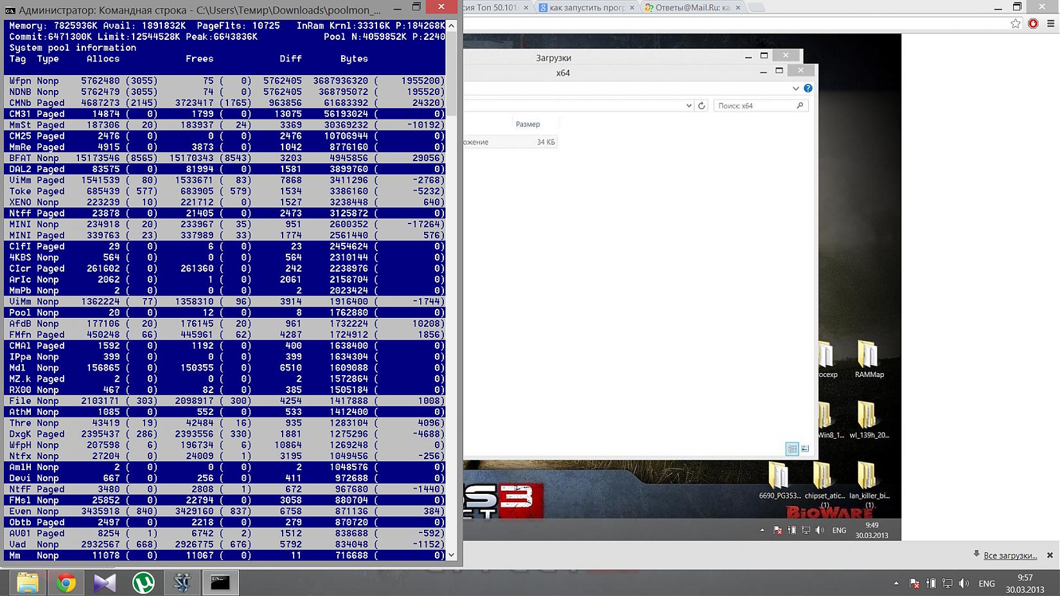
Task: Refresh the x64 folder view
Action: tap(702, 105)
